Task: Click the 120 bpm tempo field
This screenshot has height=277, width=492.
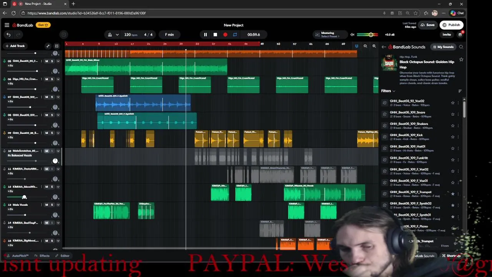Action: click(x=131, y=35)
